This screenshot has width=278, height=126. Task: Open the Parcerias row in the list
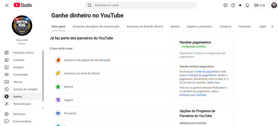pyautogui.click(x=110, y=113)
